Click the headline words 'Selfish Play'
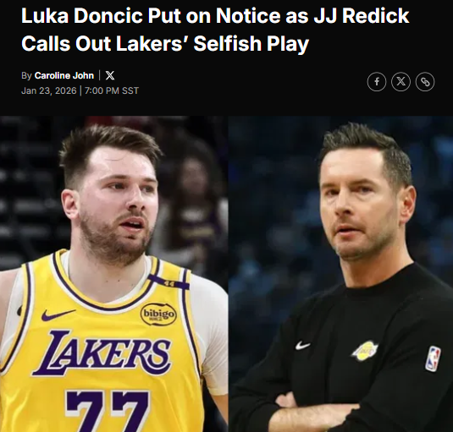The width and height of the screenshot is (453, 432). coord(251,44)
